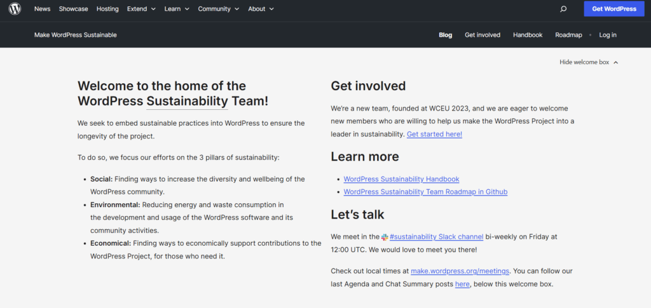Click the Get involved heading
Screen dimensions: 651x308
point(368,86)
